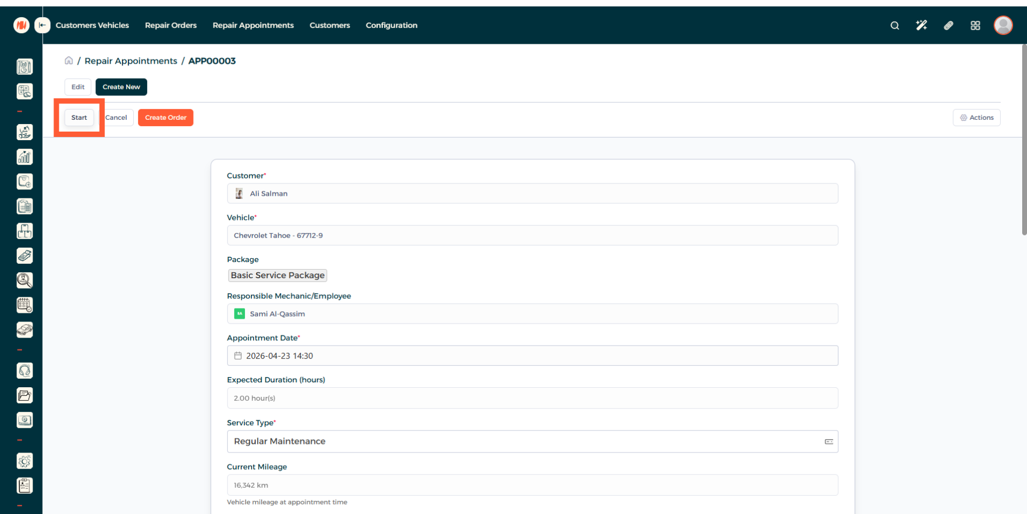This screenshot has height=514, width=1027.
Task: Open the Configuration menu
Action: click(391, 25)
